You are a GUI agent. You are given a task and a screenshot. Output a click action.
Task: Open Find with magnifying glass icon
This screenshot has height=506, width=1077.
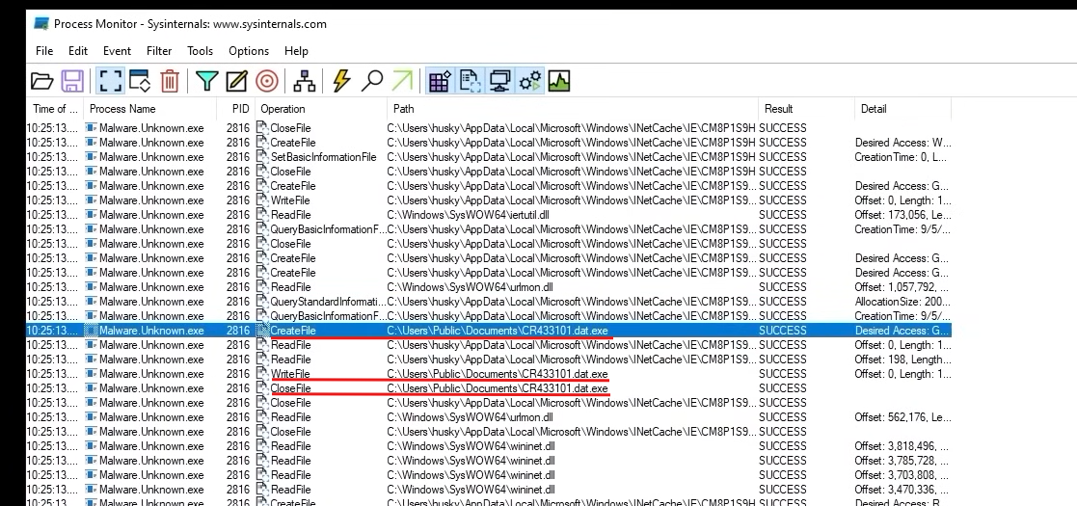pos(371,81)
